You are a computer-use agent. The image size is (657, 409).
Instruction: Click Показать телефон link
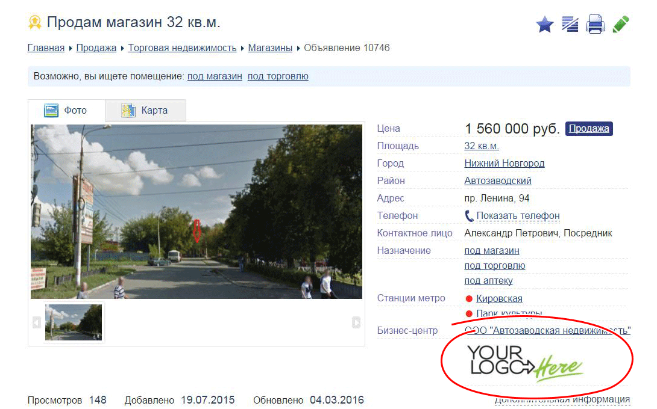(x=518, y=216)
